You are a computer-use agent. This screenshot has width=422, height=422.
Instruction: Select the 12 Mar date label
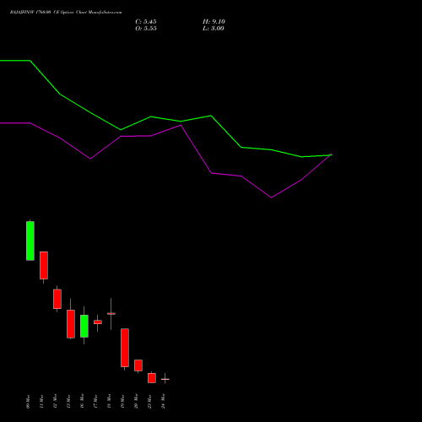pyautogui.click(x=55, y=402)
